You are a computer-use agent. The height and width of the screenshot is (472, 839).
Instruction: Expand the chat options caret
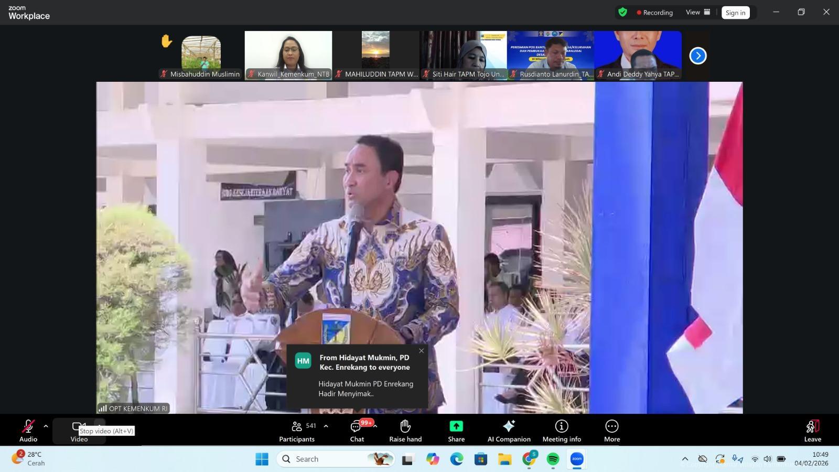click(x=375, y=426)
